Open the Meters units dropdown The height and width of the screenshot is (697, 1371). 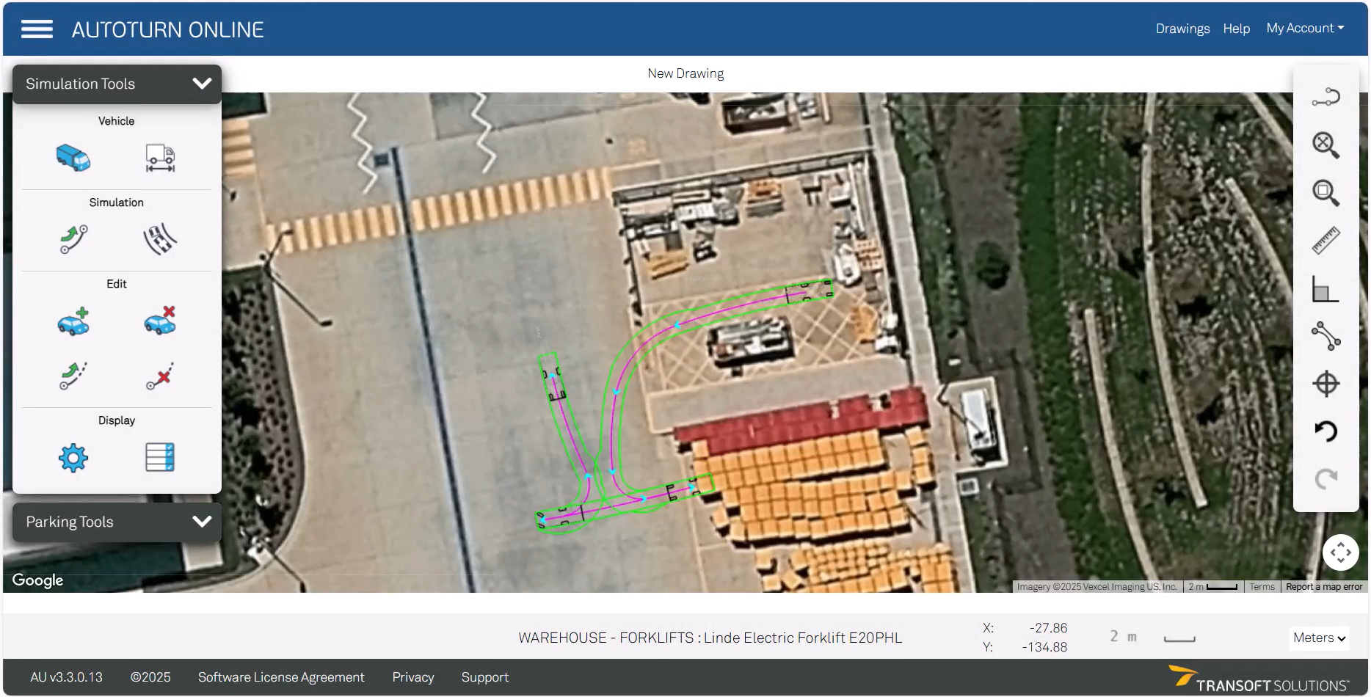[x=1319, y=638]
